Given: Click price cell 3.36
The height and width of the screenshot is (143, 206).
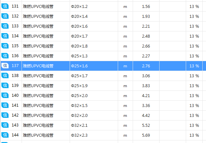Looking at the screenshot, I should click(146, 106).
